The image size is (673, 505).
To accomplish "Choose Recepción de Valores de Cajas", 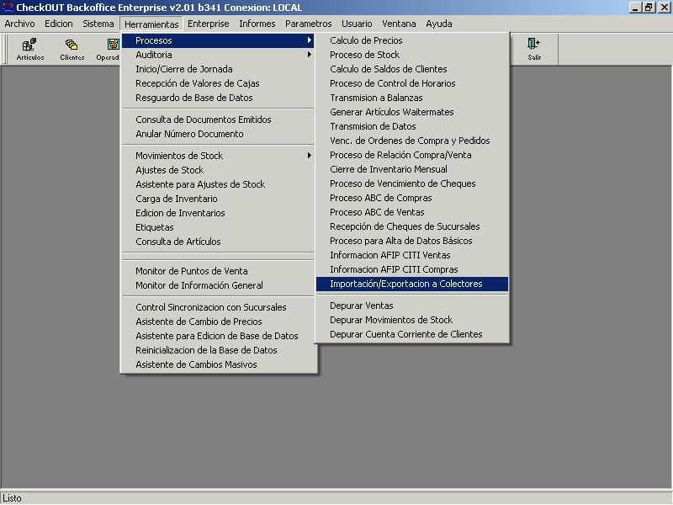I will pos(219,83).
